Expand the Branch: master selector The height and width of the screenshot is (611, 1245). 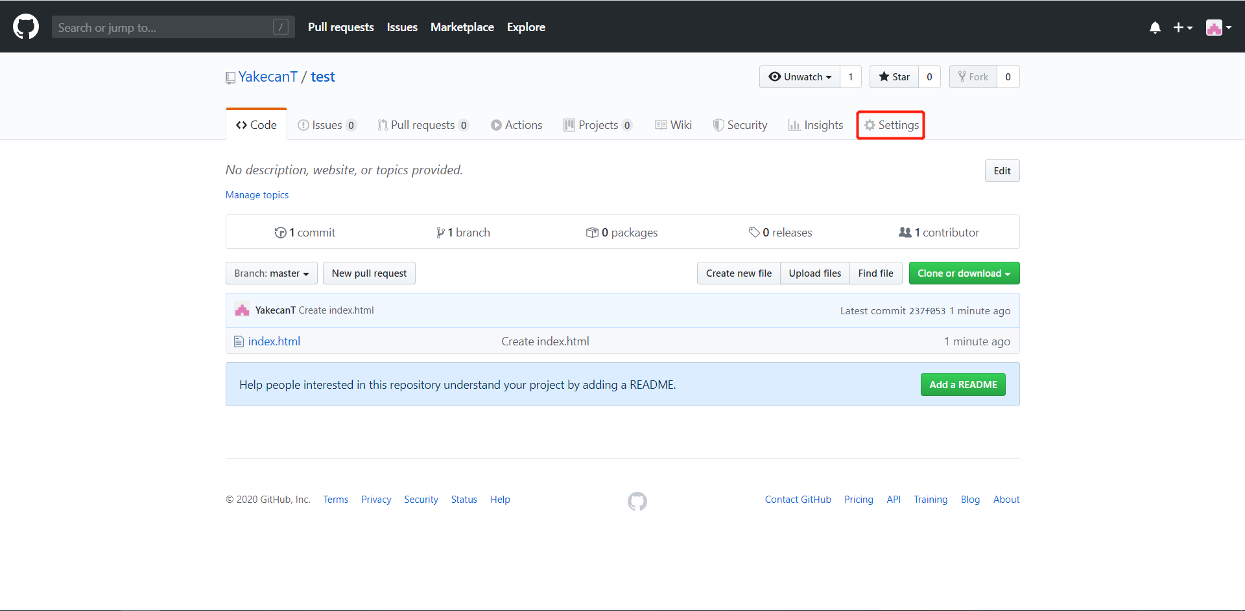pyautogui.click(x=272, y=273)
